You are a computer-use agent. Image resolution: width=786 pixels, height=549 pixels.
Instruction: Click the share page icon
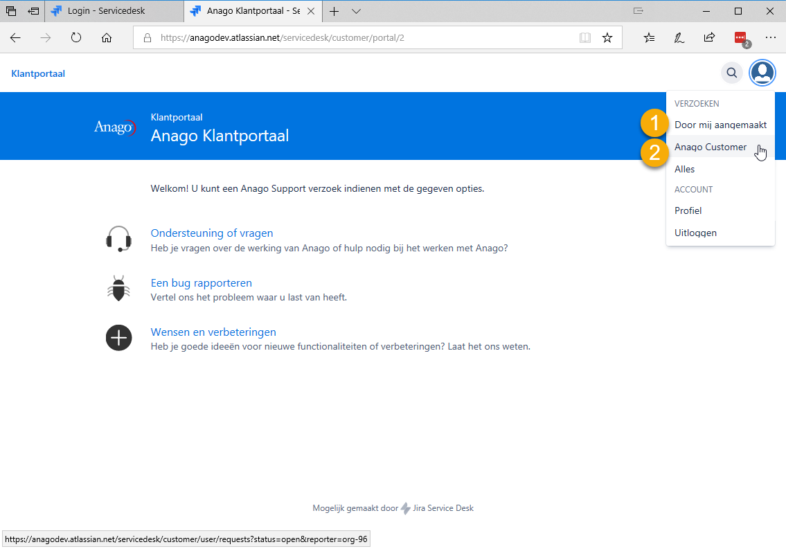click(709, 37)
